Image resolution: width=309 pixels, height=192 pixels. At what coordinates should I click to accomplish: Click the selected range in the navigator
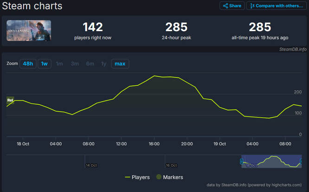[271, 161]
